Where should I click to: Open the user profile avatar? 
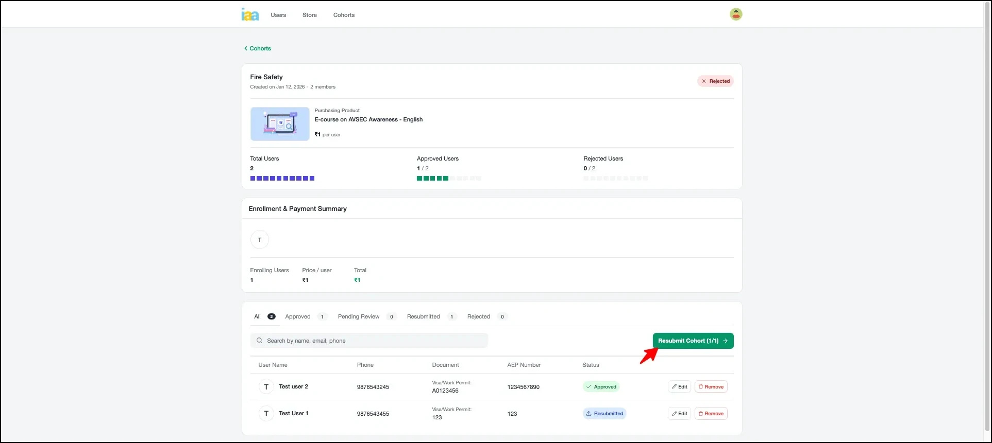[735, 14]
